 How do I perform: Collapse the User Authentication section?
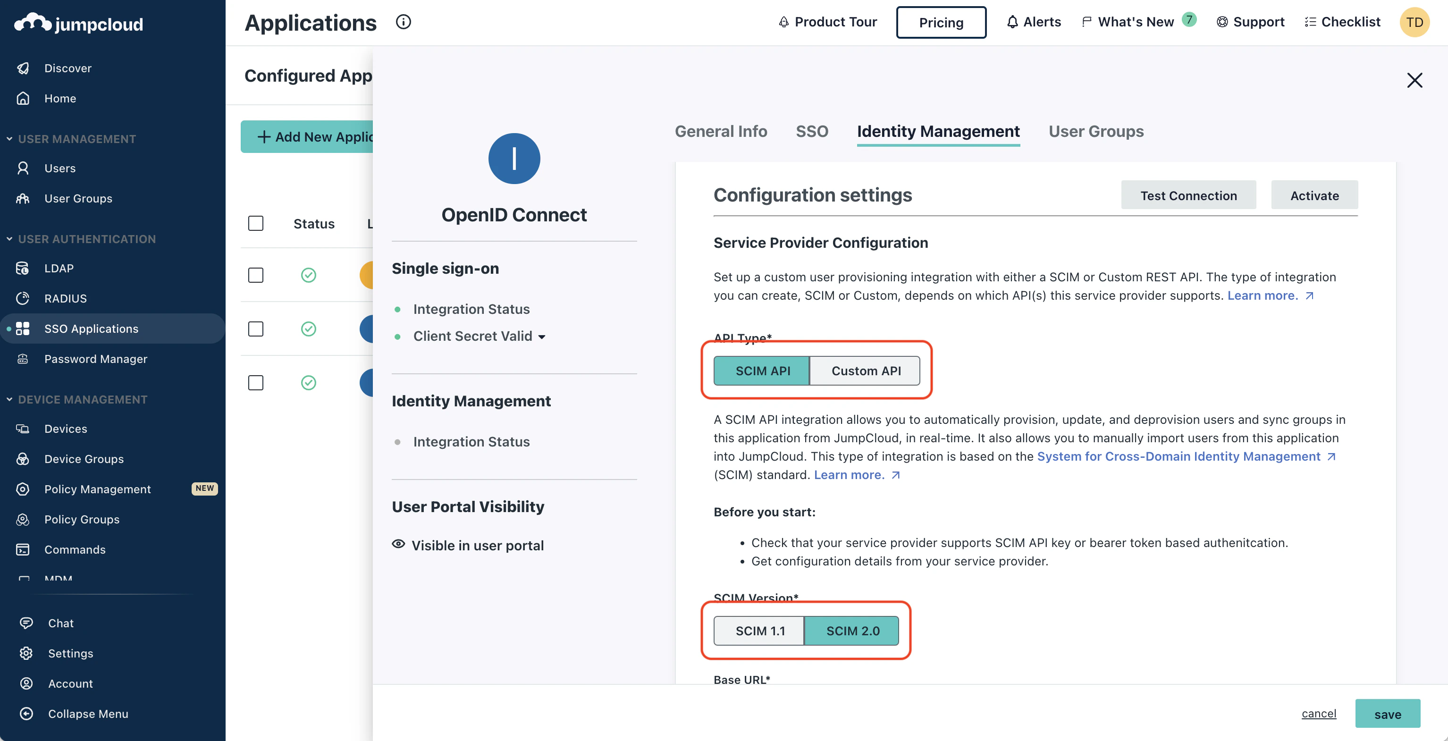coord(9,239)
